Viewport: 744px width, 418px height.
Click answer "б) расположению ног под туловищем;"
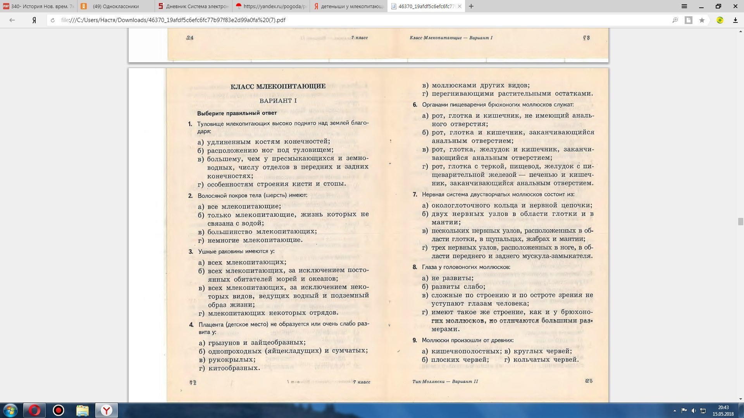coord(265,150)
